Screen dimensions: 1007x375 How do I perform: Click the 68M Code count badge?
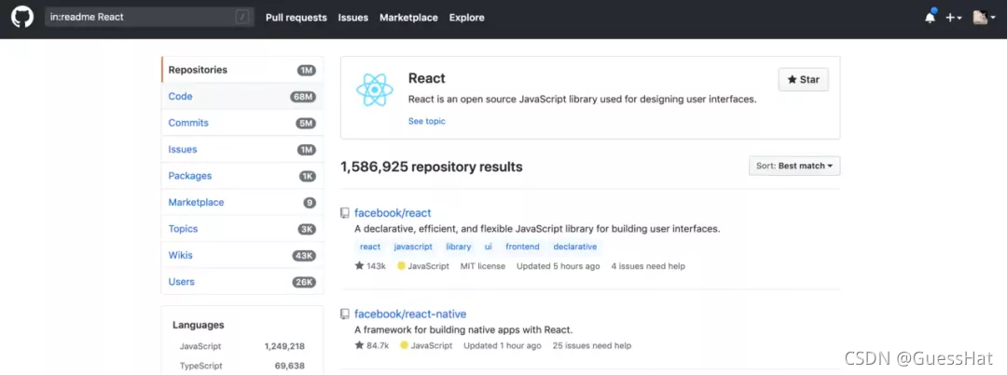pyautogui.click(x=302, y=97)
